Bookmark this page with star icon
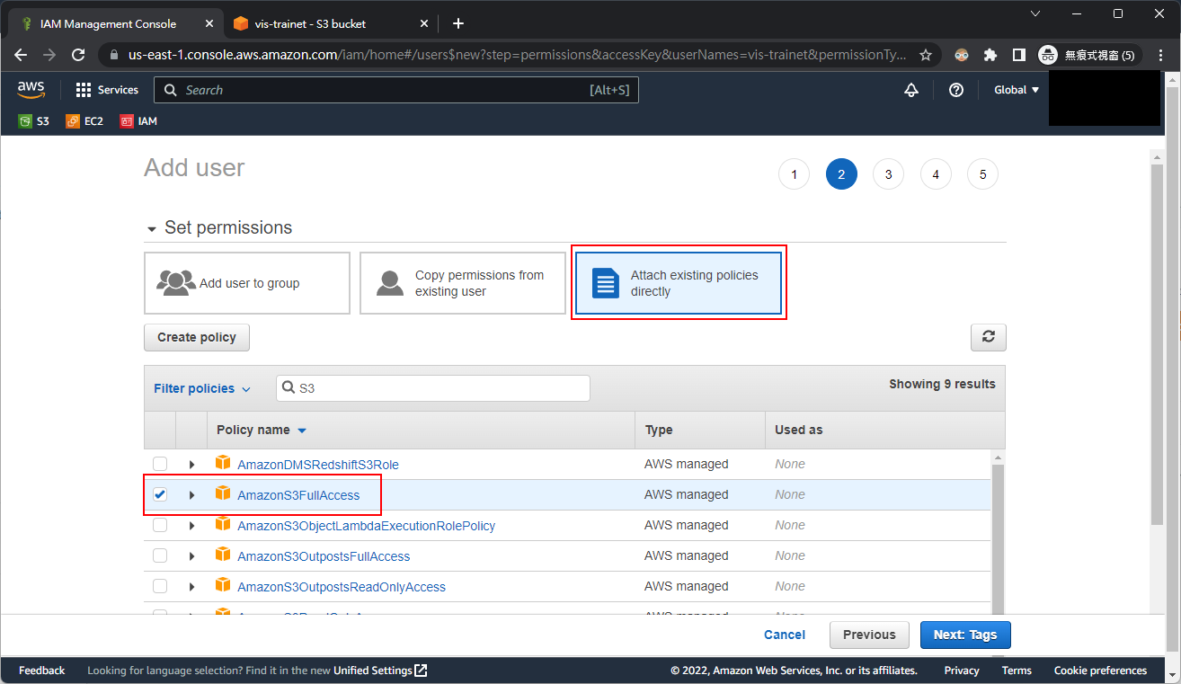 (x=926, y=55)
